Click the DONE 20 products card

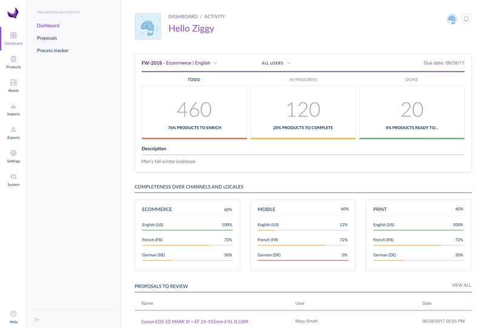412,112
